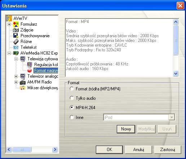Expand the Telewizor analogowy tree node

tap(16, 76)
